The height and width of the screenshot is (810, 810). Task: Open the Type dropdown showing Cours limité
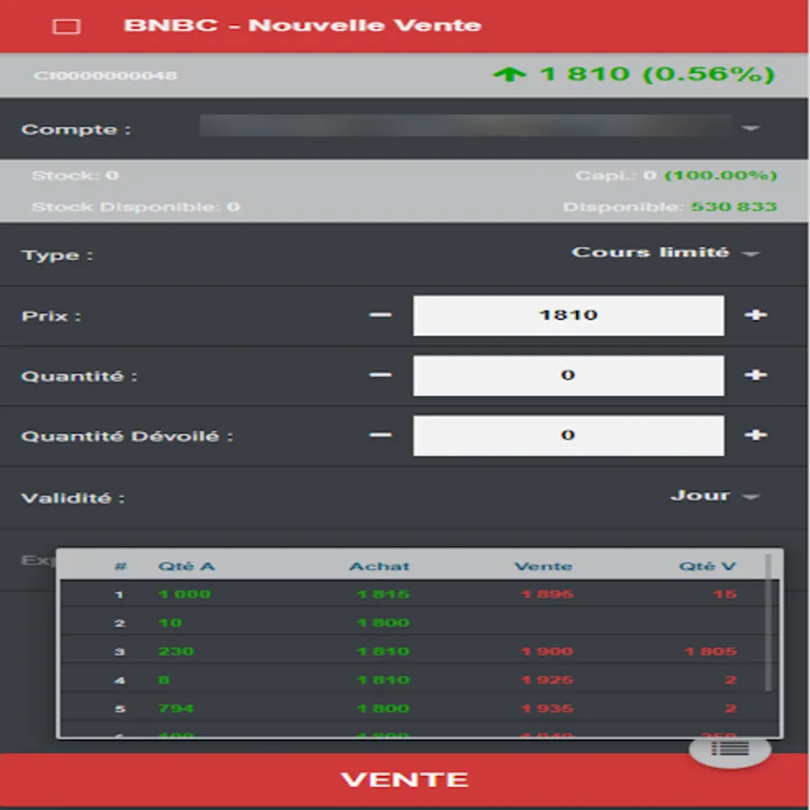[665, 253]
